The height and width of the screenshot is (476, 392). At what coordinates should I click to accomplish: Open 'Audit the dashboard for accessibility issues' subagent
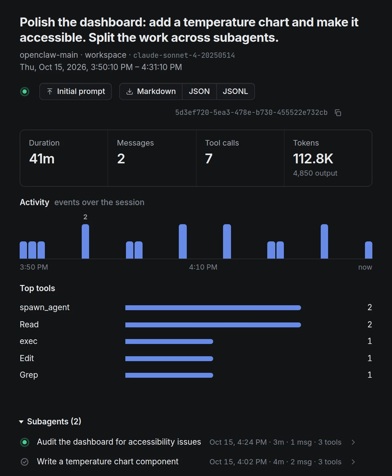click(119, 442)
